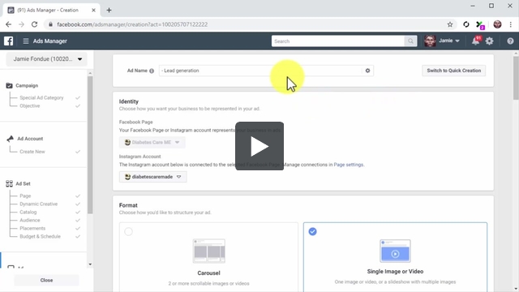This screenshot has height=292, width=519.
Task: Open the diabetescaremade Instagram account dropdown
Action: 153,177
